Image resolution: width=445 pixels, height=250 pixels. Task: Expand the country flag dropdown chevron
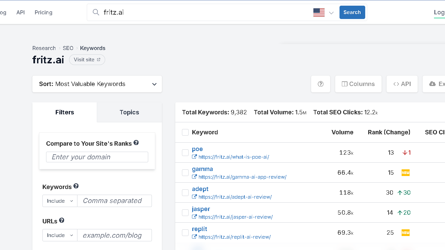coord(331,13)
